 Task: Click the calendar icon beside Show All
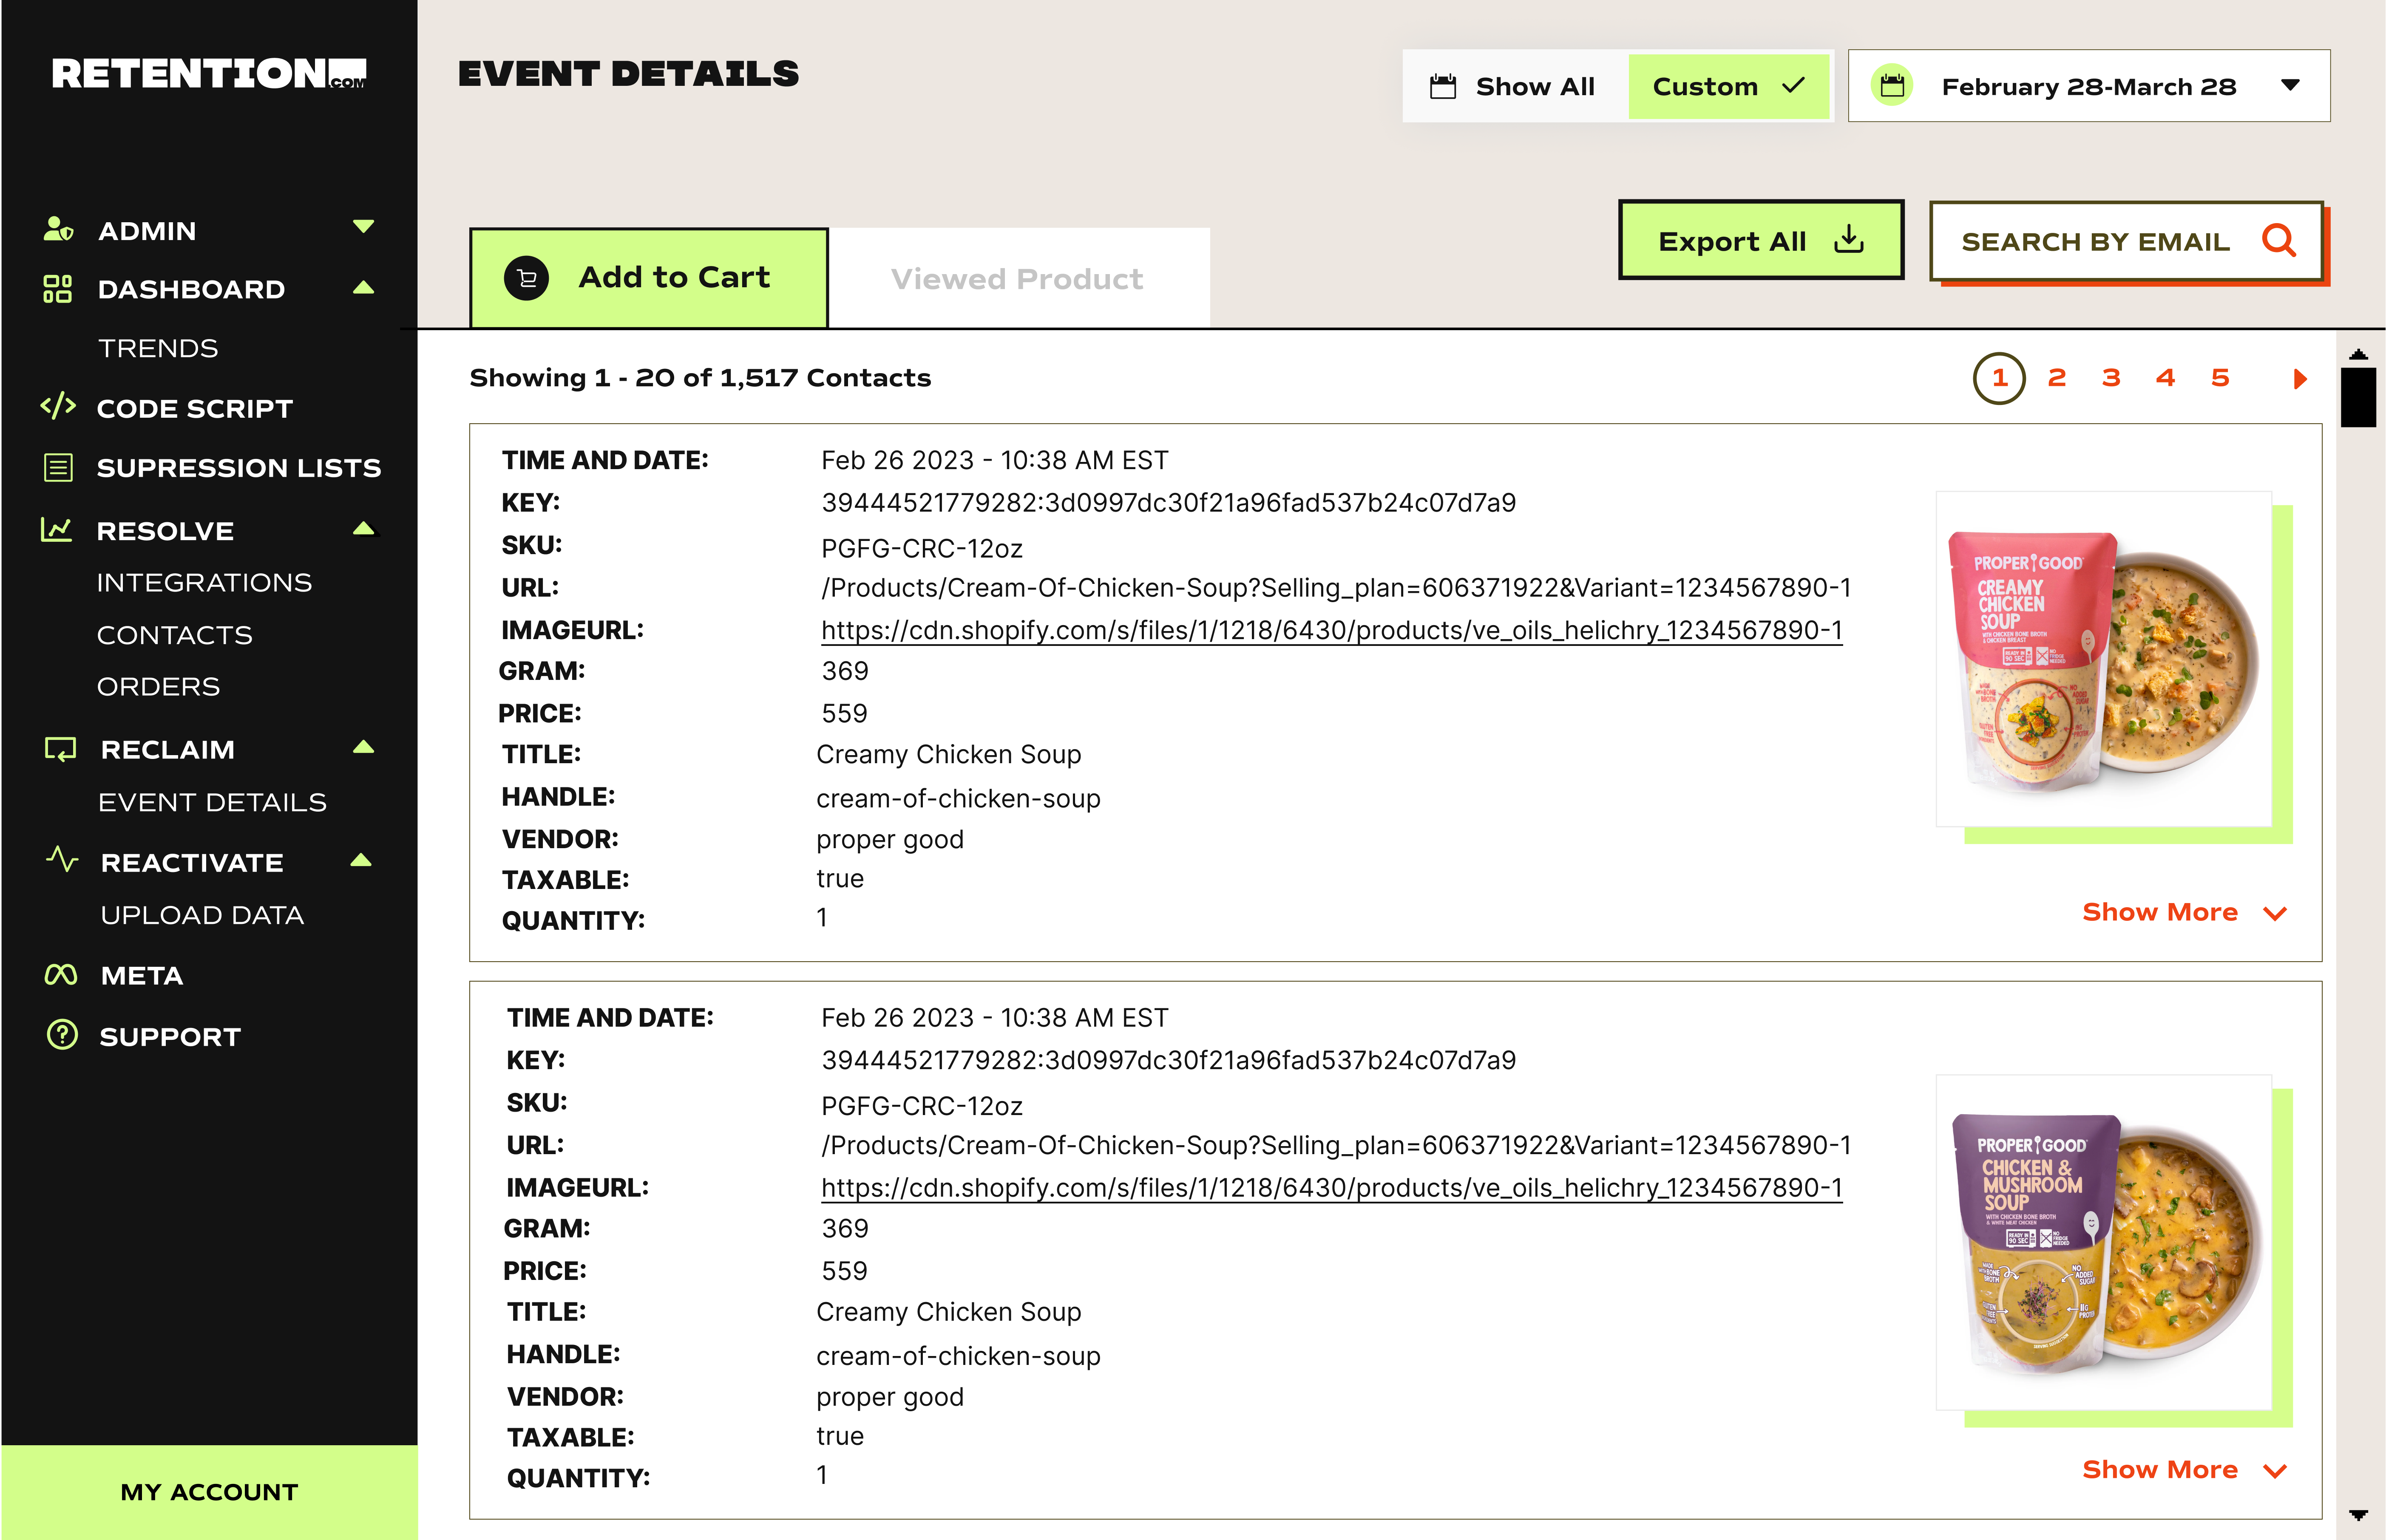[x=1443, y=87]
